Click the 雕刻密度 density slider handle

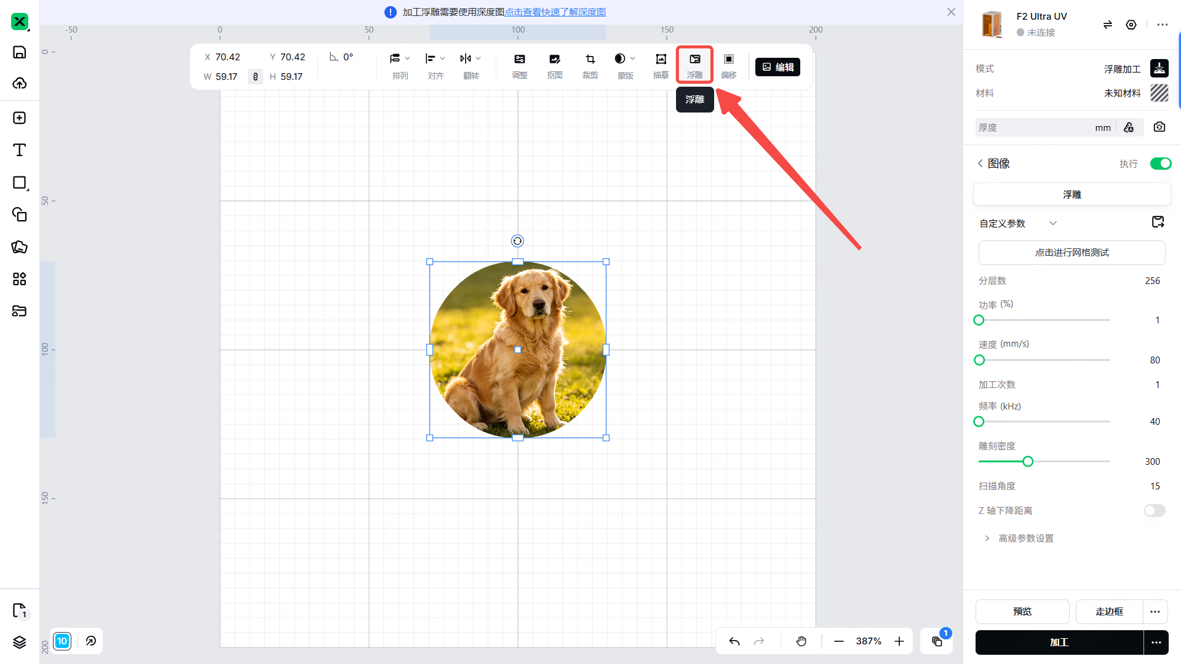(x=1028, y=462)
